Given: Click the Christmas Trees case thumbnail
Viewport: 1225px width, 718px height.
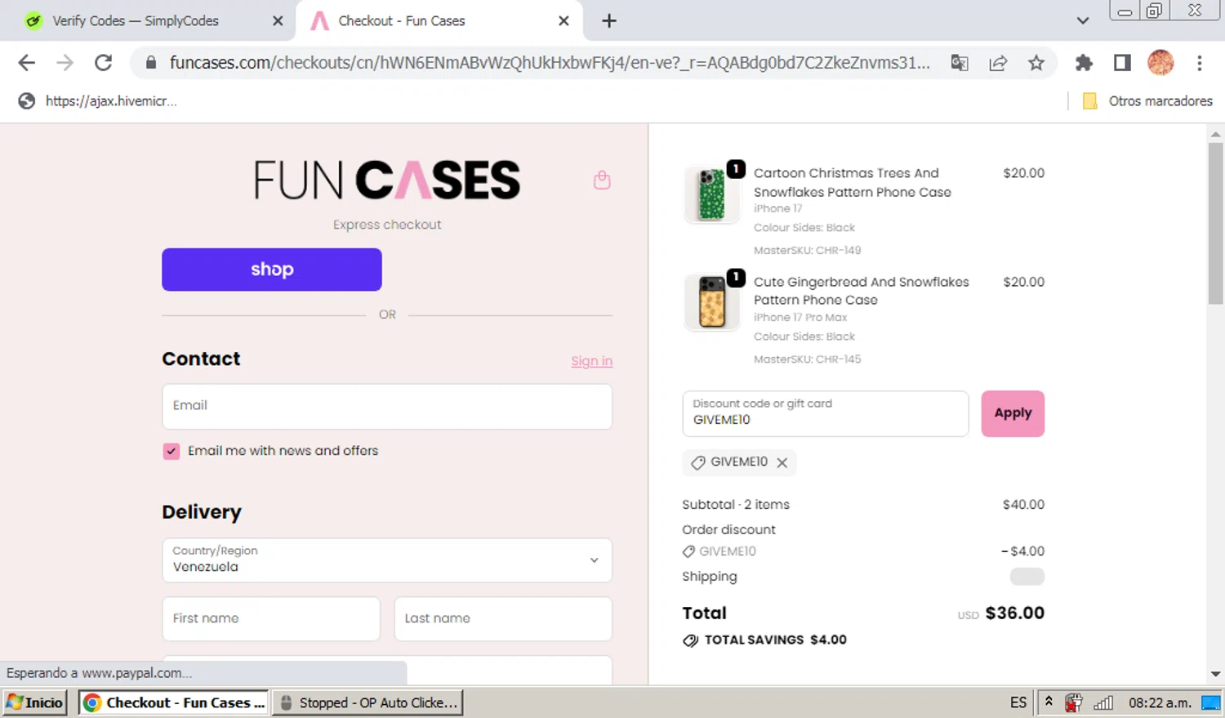Looking at the screenshot, I should [x=712, y=194].
